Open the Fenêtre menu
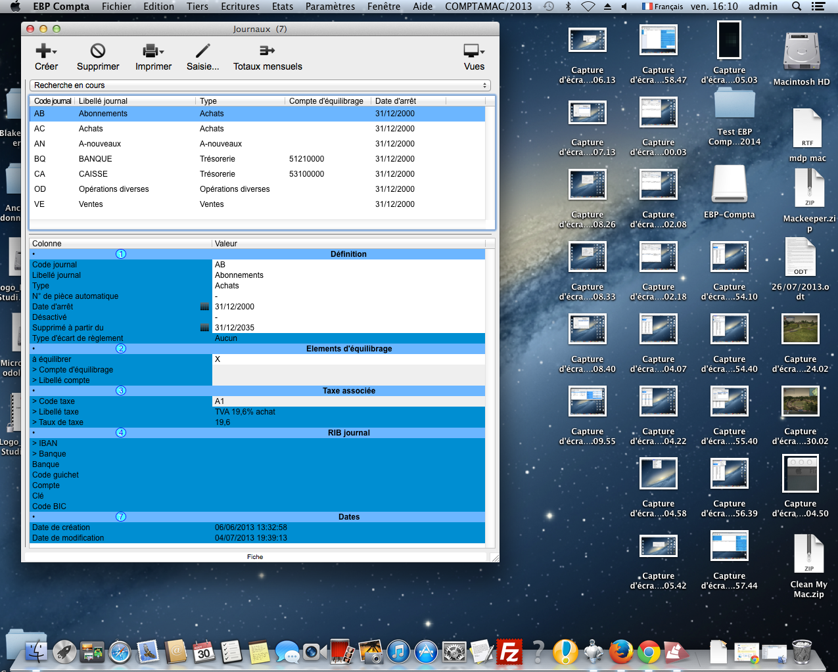This screenshot has width=838, height=672. coord(384,7)
